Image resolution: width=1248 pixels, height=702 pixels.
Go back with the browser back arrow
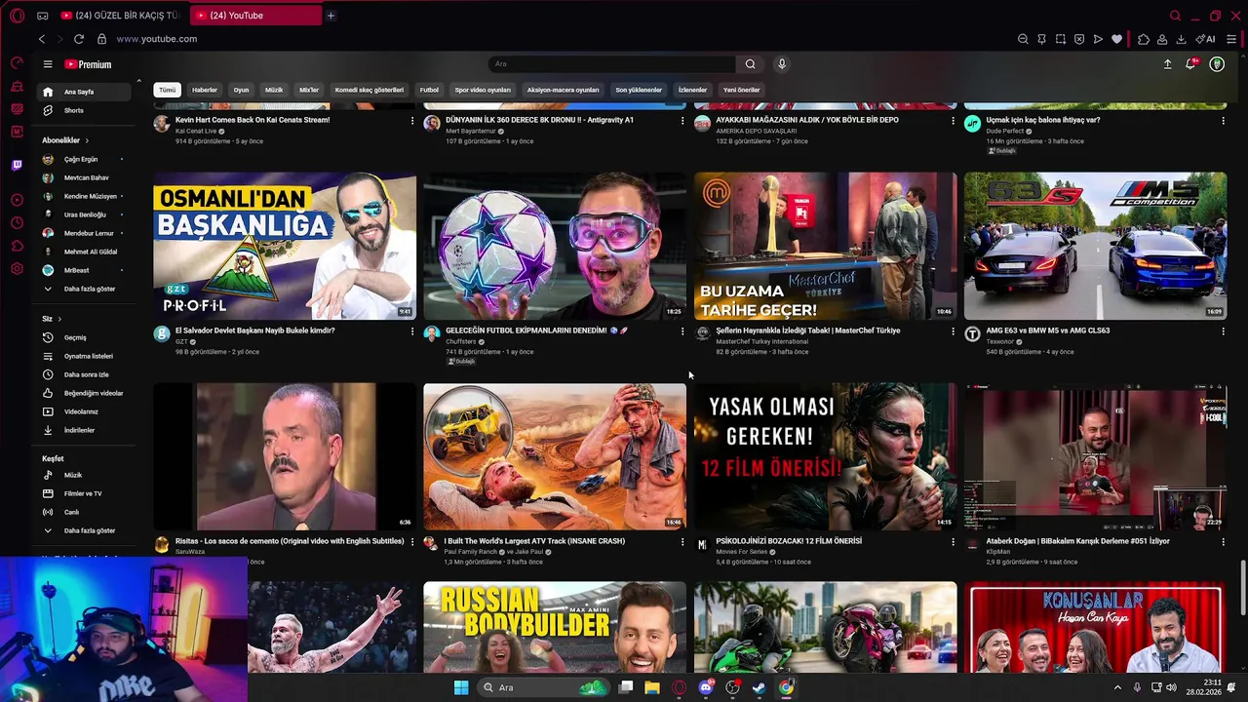click(x=42, y=39)
